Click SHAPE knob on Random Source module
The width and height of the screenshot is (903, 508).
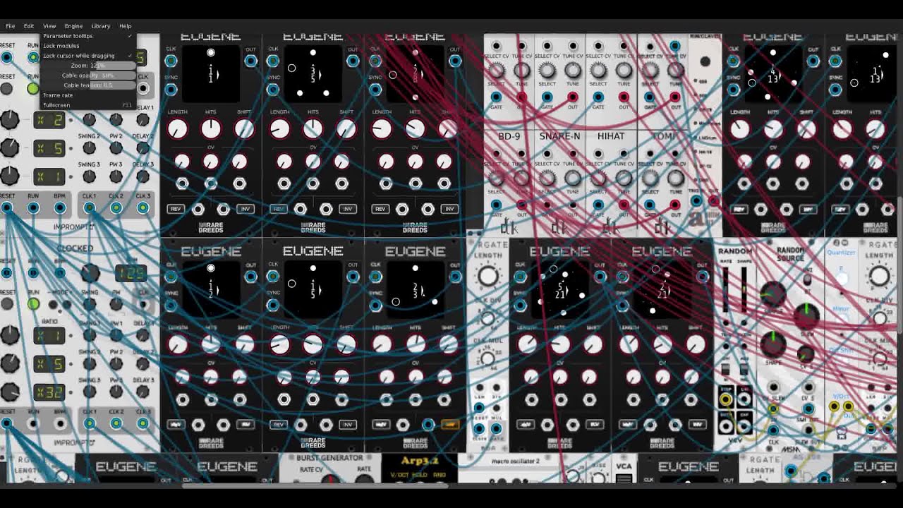click(x=774, y=344)
